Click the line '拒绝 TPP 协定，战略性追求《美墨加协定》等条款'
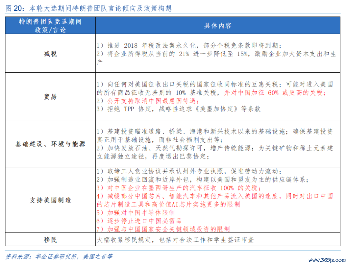The image size is (348, 265). (x=179, y=109)
